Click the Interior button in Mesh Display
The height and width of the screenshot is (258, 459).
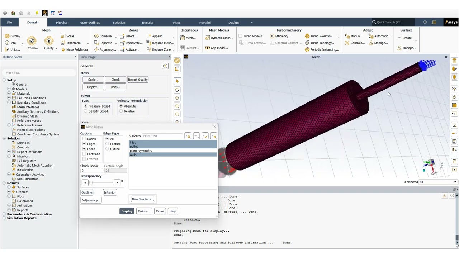[x=110, y=192]
